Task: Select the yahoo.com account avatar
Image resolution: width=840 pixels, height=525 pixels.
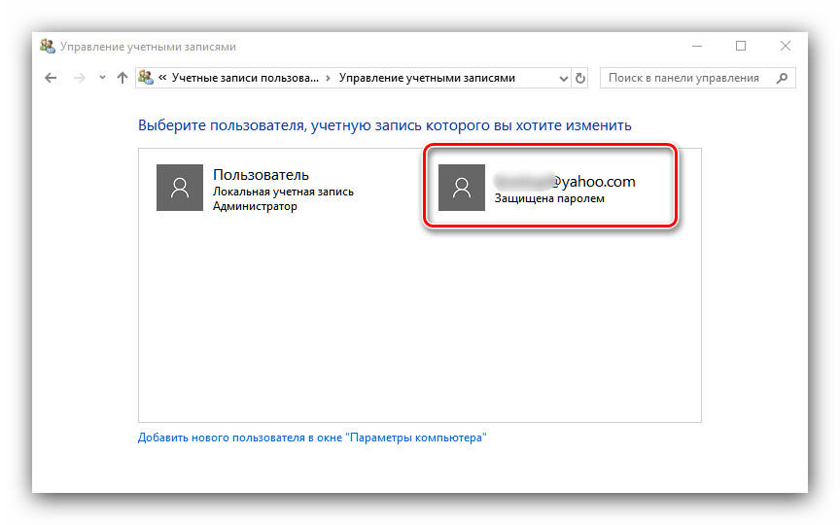Action: point(462,188)
